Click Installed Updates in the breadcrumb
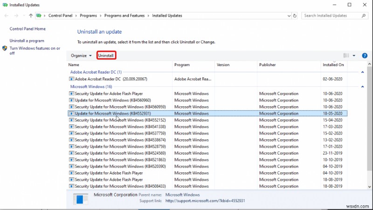Viewport: 373px width, 210px height. point(167,16)
